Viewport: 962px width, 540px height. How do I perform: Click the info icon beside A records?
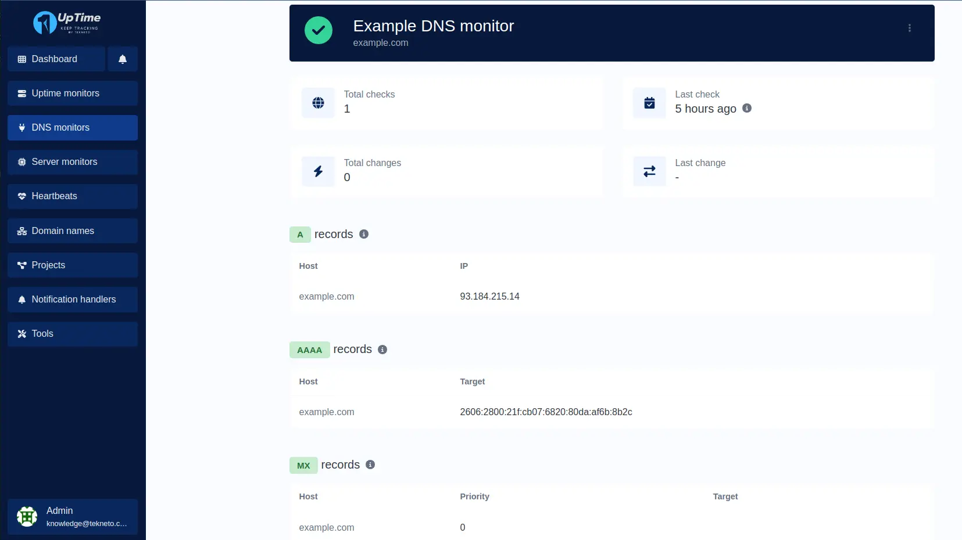(364, 234)
